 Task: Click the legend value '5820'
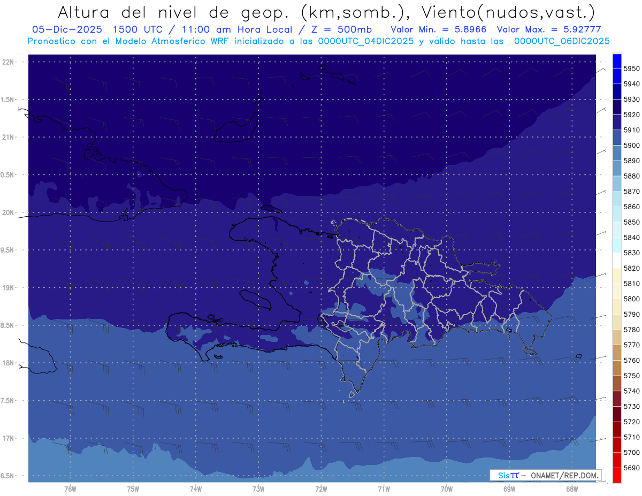coord(631,268)
